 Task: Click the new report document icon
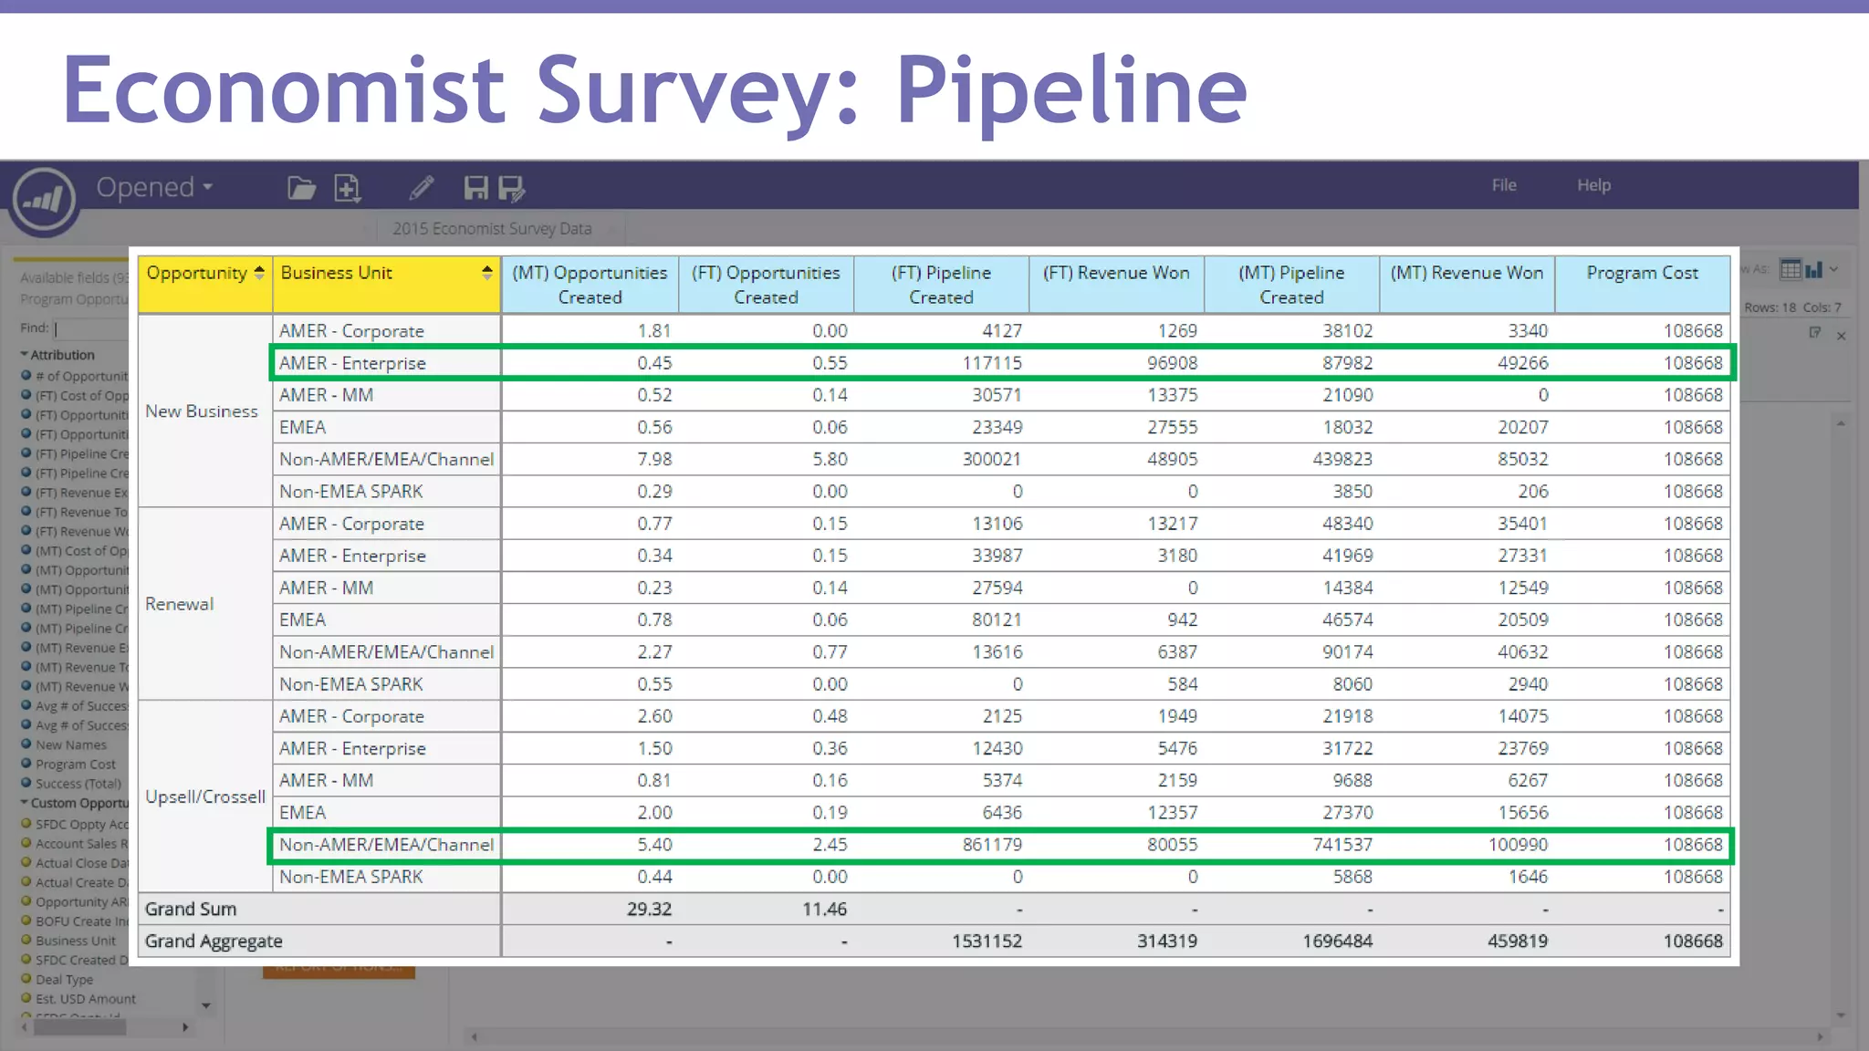pyautogui.click(x=348, y=188)
